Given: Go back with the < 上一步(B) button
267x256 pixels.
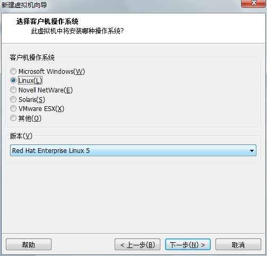Looking at the screenshot, I should click(x=137, y=244).
